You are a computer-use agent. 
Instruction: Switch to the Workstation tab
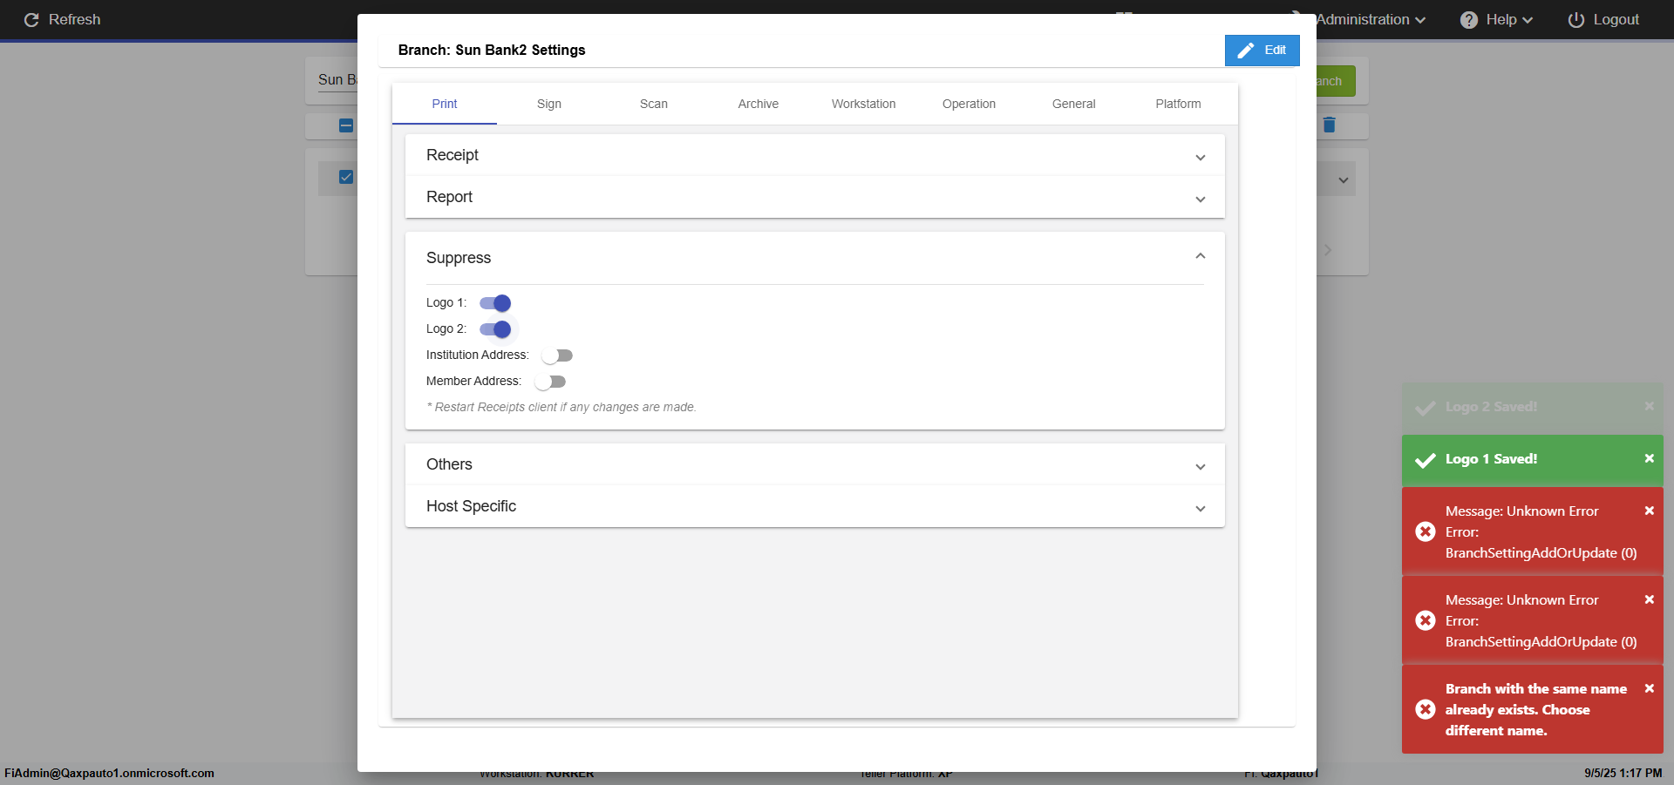point(863,104)
